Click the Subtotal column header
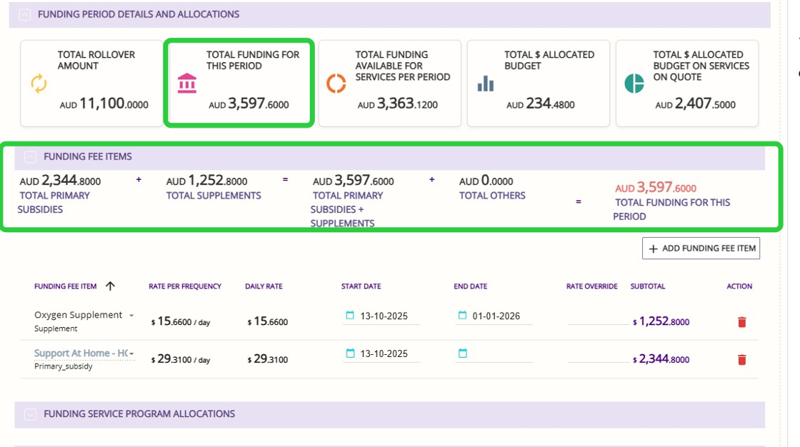Image resolution: width=800 pixels, height=447 pixels. (648, 286)
